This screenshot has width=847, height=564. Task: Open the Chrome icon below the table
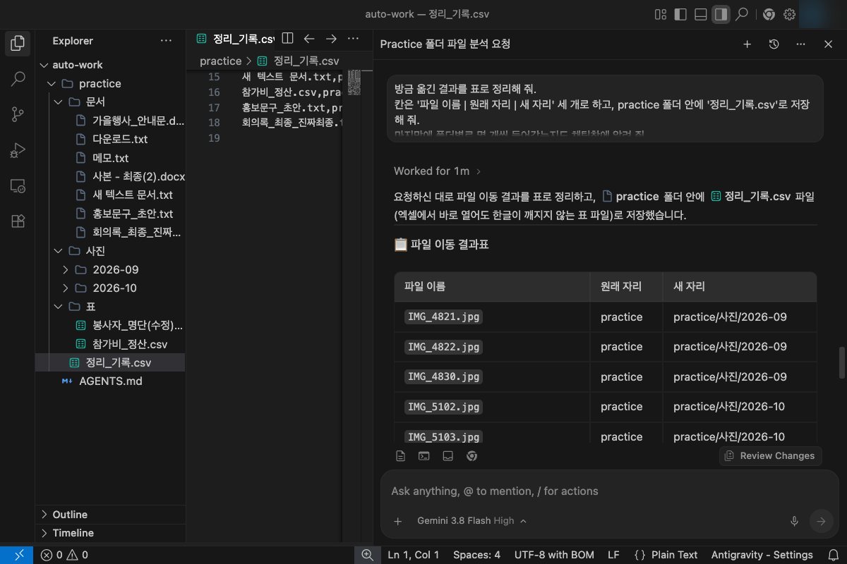(472, 455)
